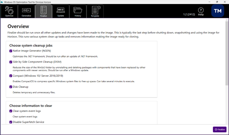
Task: Uncheck Clear system event logs
Action: pyautogui.click(x=11, y=111)
